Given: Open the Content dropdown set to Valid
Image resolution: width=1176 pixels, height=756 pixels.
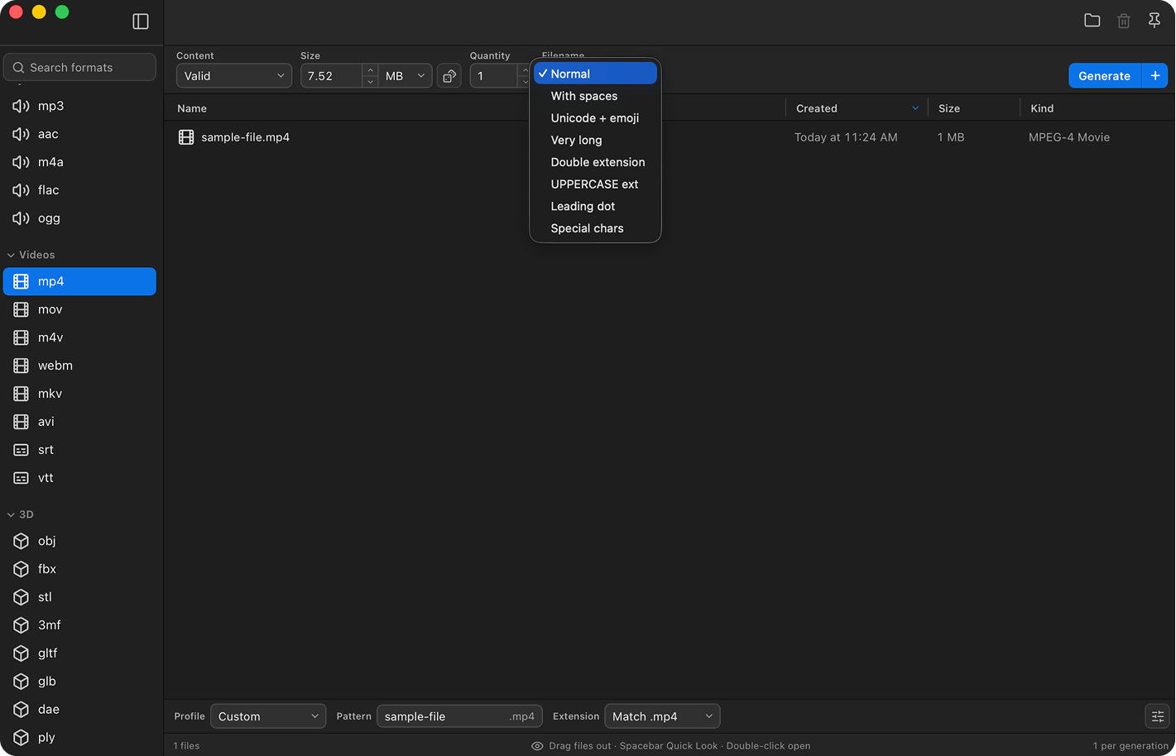Looking at the screenshot, I should tap(234, 76).
